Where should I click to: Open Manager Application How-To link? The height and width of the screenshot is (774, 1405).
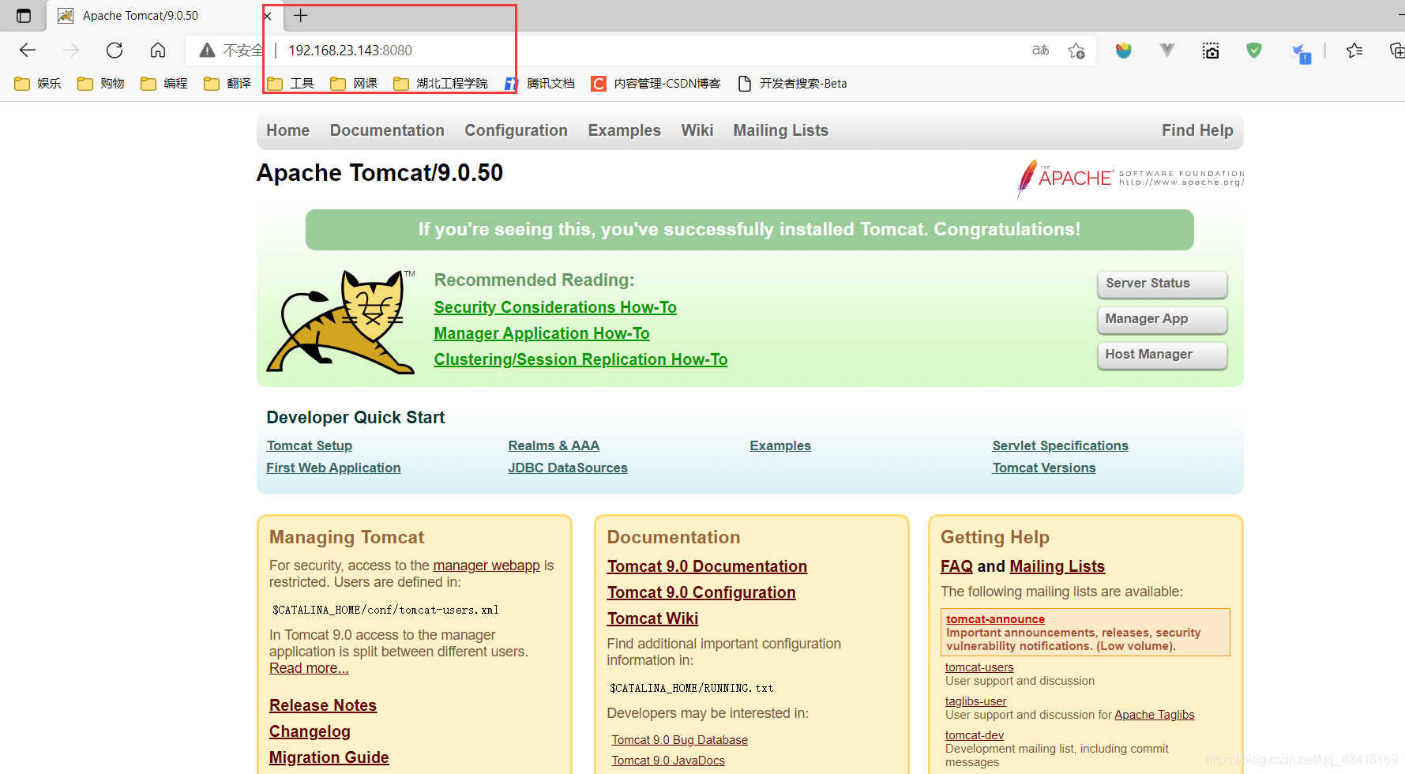542,333
